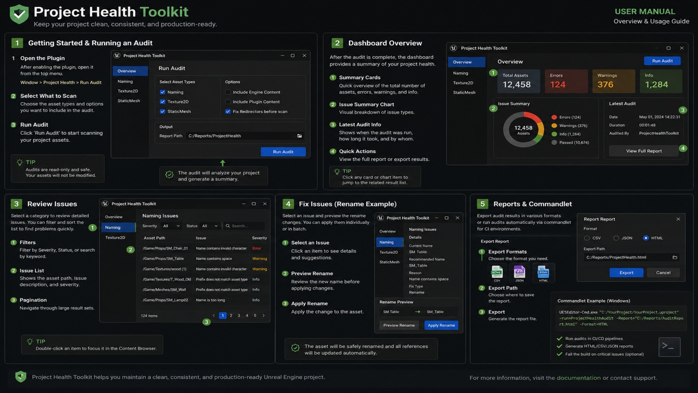Click the Report Path input field
The width and height of the screenshot is (698, 393).
click(x=245, y=136)
